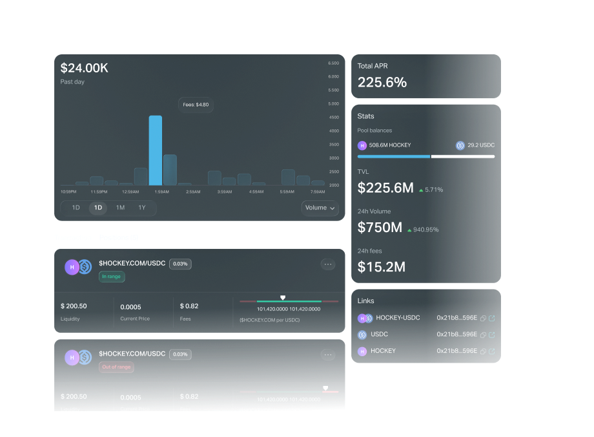
Task: Open the three-dot menu on the Out of range position
Action: [x=328, y=354]
